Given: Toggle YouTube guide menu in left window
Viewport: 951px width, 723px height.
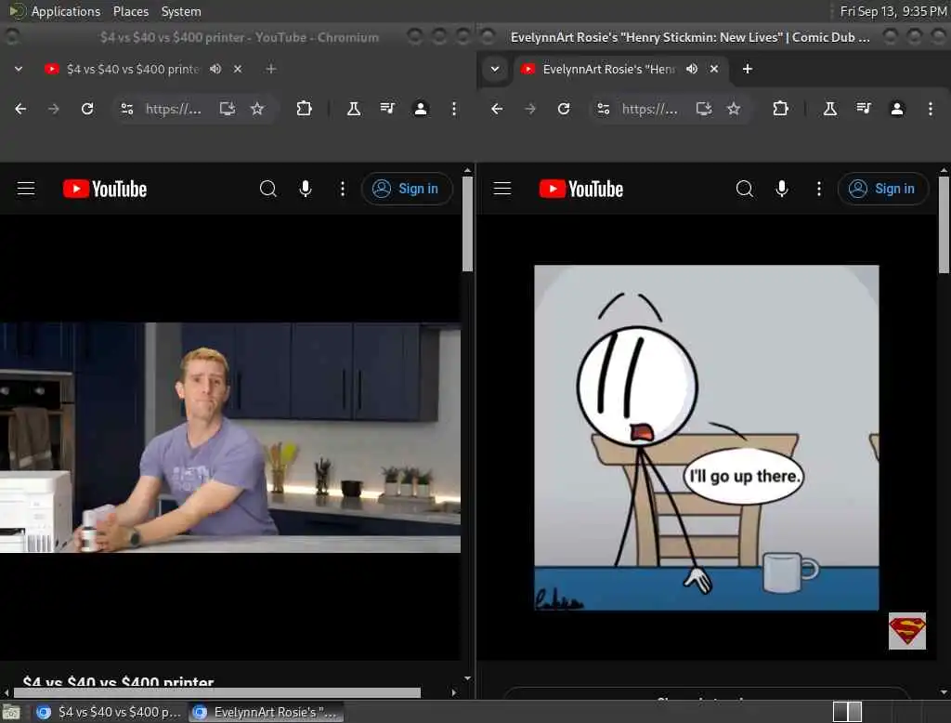Looking at the screenshot, I should click(x=26, y=189).
